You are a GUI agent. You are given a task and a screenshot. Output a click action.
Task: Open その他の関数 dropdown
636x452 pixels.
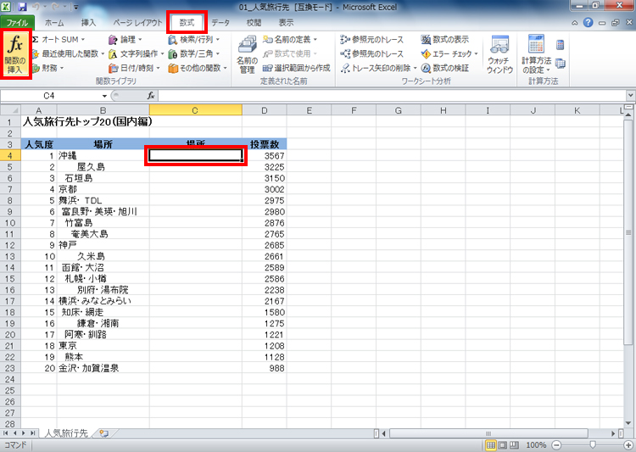[x=198, y=68]
